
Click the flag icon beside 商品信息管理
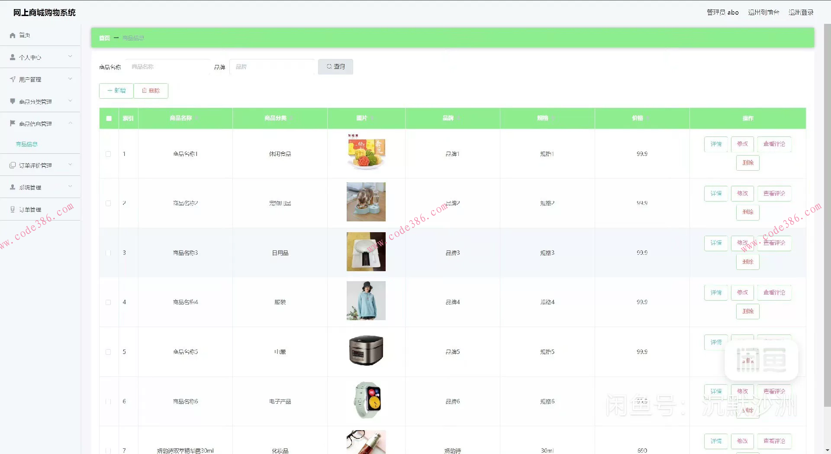click(13, 123)
